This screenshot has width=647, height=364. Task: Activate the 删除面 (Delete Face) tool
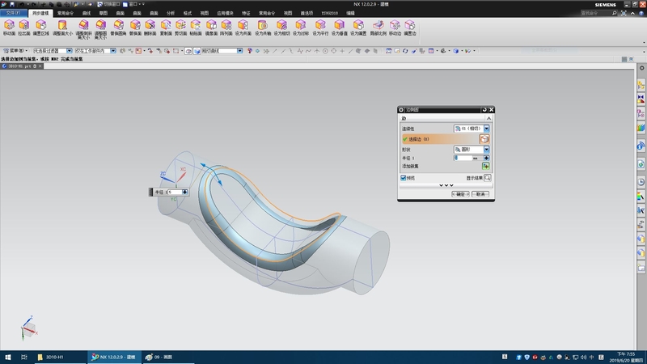pyautogui.click(x=150, y=27)
